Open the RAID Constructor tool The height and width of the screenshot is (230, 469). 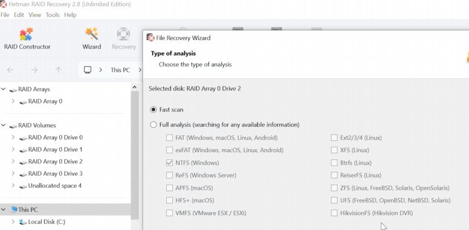coord(27,39)
